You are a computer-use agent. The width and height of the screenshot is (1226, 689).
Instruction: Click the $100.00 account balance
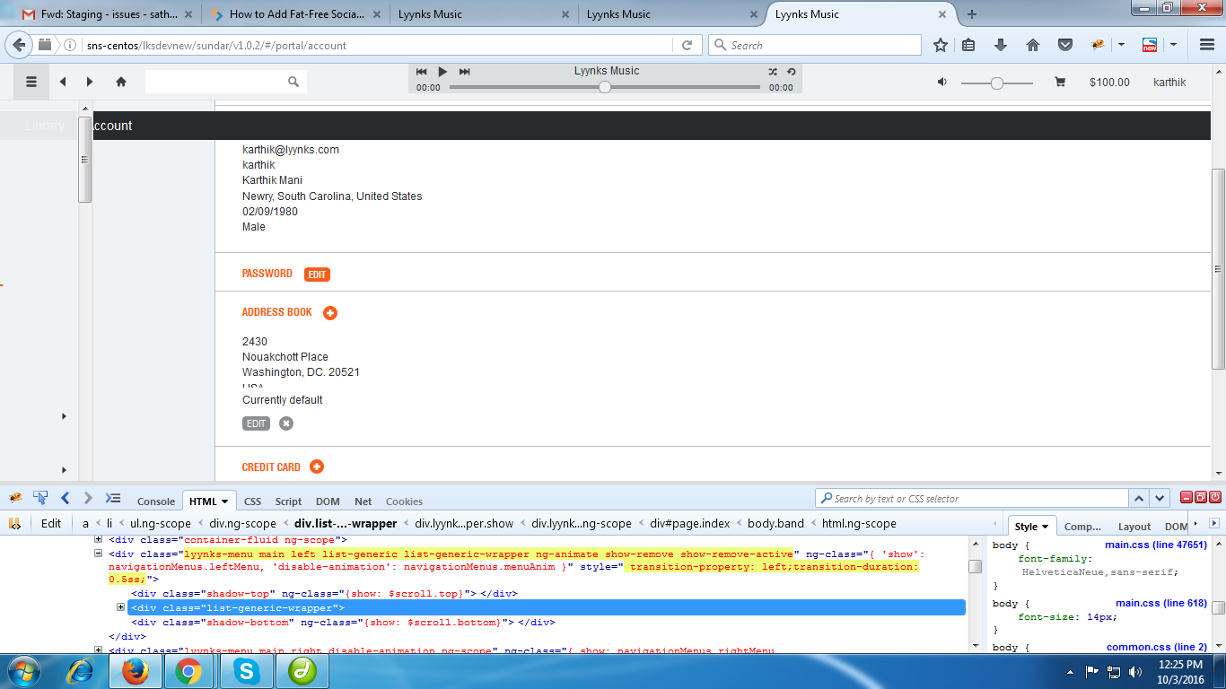(1109, 82)
